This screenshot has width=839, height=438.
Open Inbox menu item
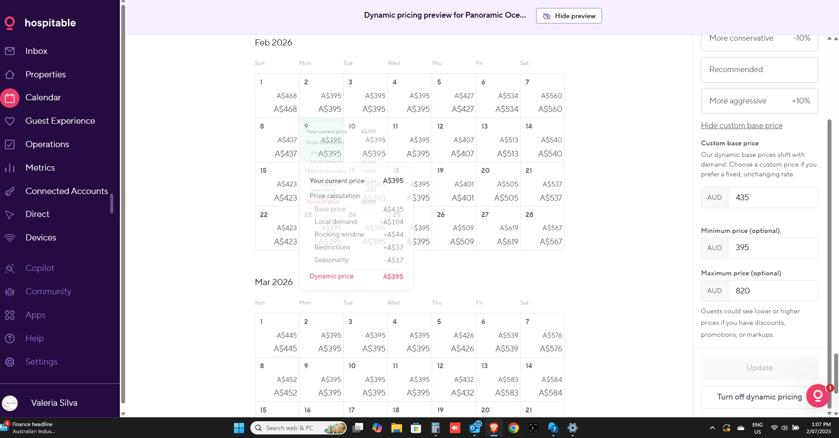(x=36, y=51)
